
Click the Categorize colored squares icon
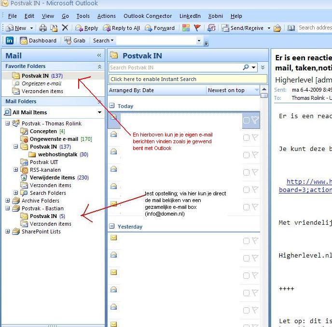coord(186,28)
